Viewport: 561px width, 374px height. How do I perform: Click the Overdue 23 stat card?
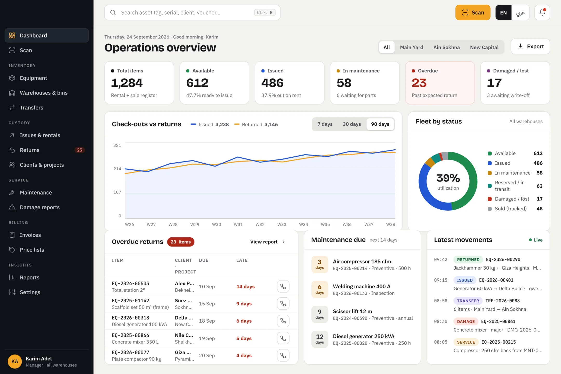pos(440,83)
